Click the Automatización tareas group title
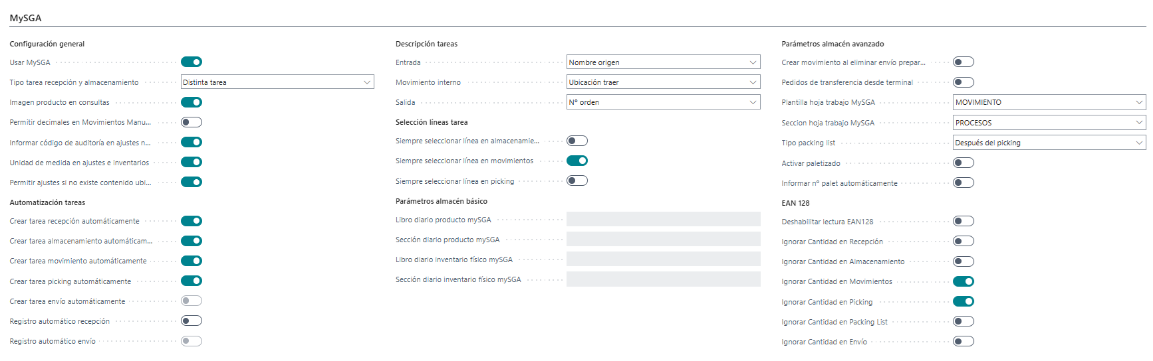 (47, 202)
